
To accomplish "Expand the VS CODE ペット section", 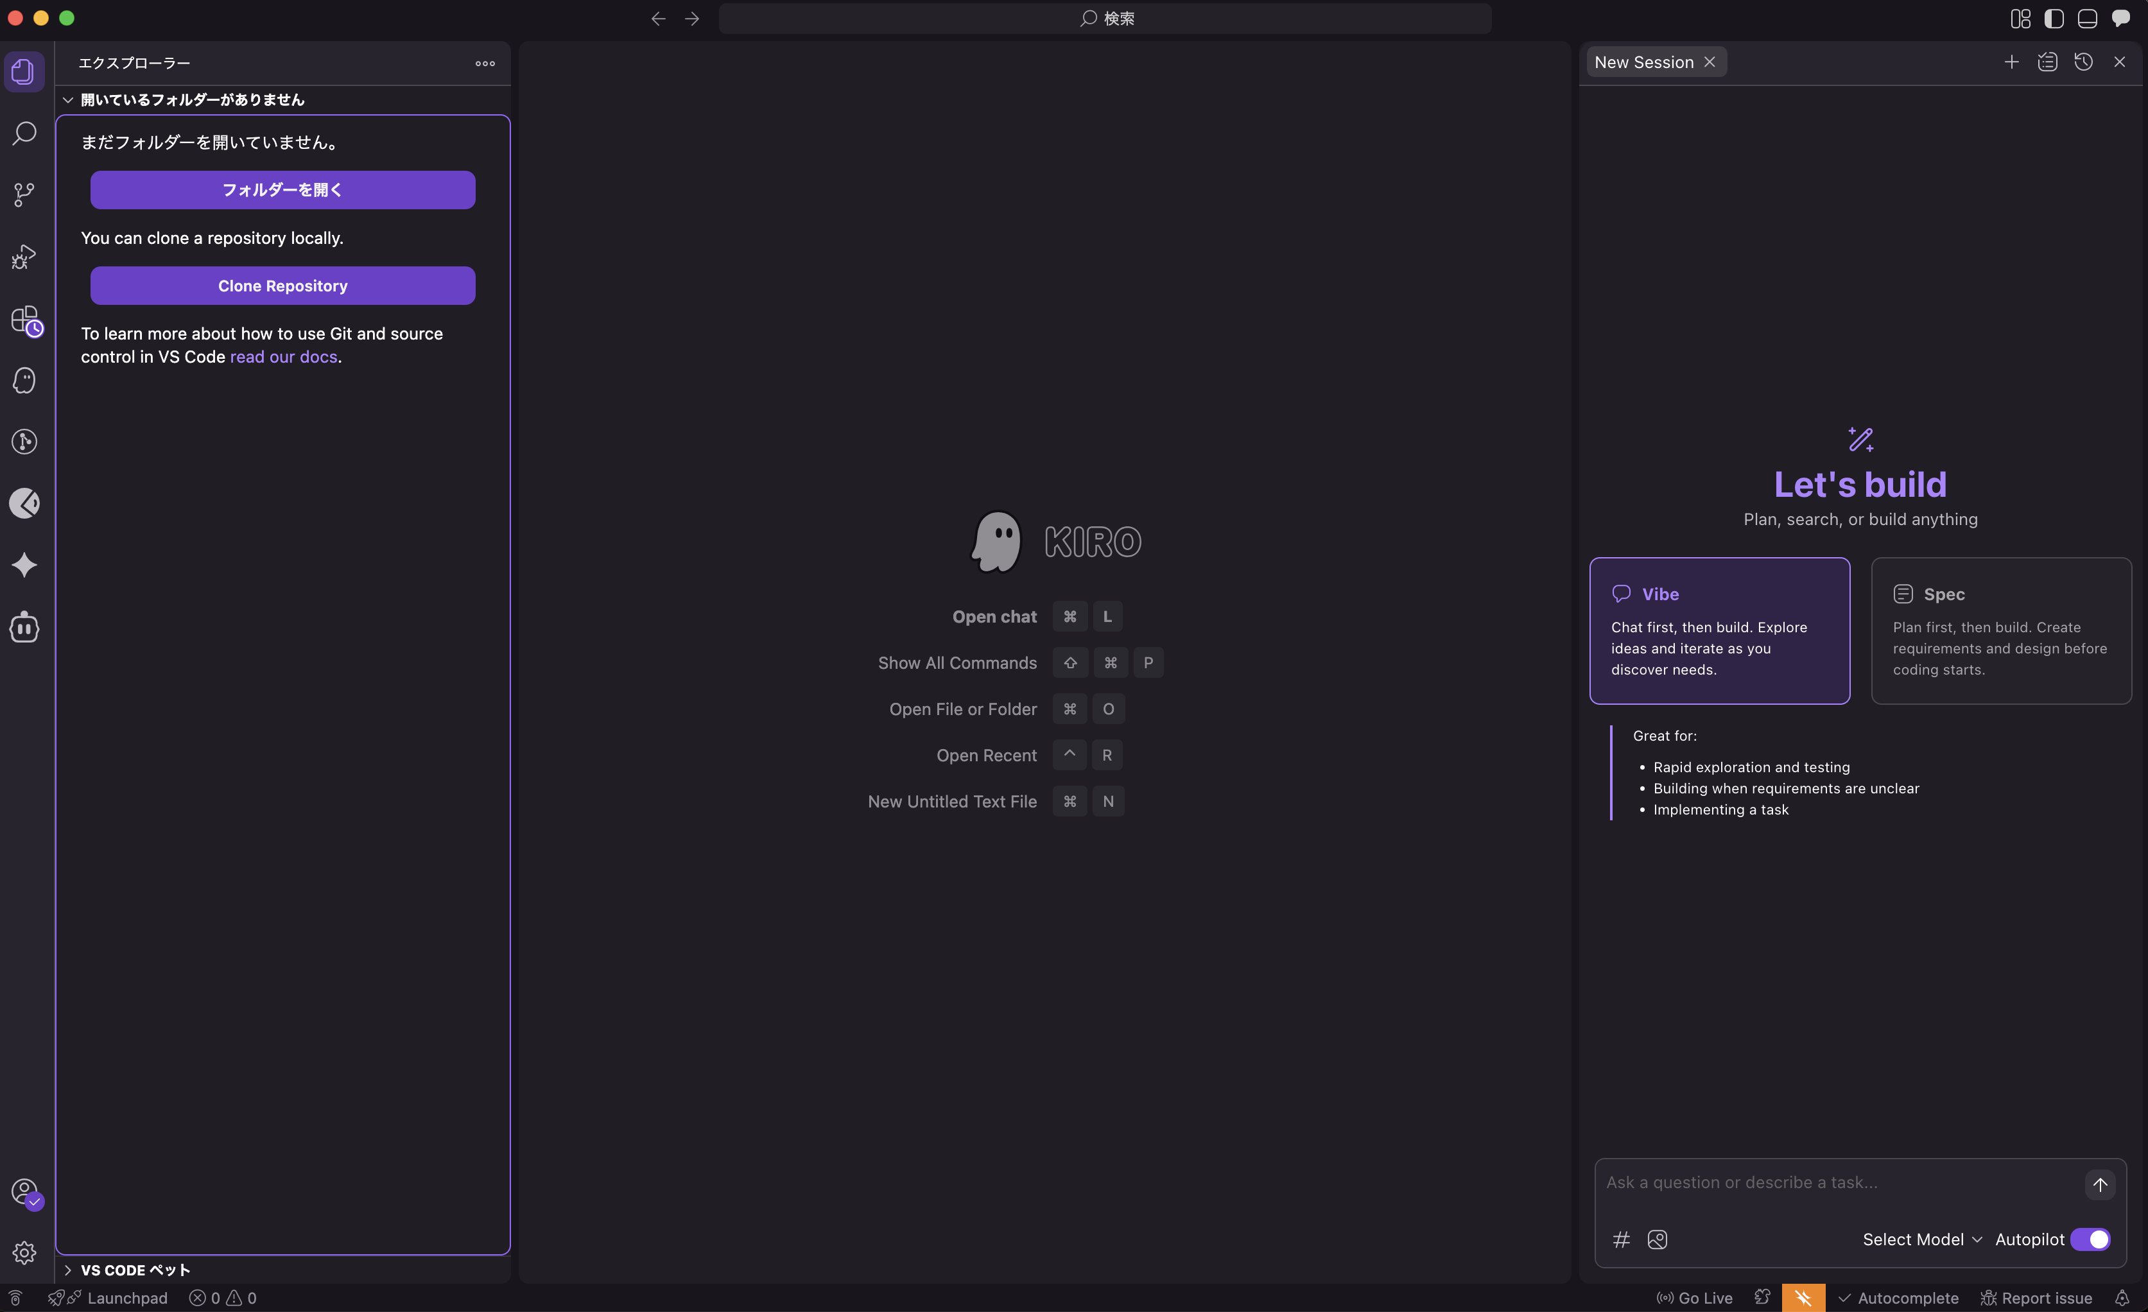I will click(x=135, y=1269).
